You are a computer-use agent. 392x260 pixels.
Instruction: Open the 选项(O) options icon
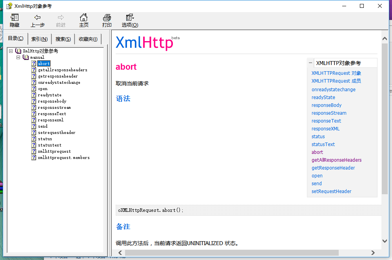[x=129, y=20]
